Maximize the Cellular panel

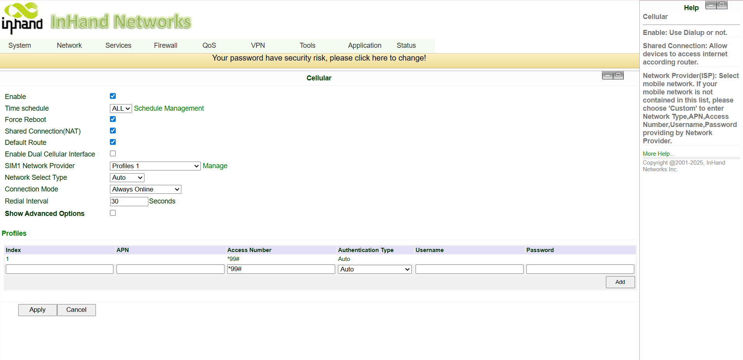pos(618,75)
